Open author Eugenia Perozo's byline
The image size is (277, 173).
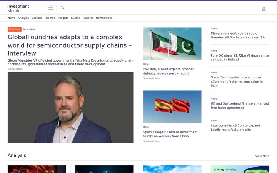click(15, 69)
